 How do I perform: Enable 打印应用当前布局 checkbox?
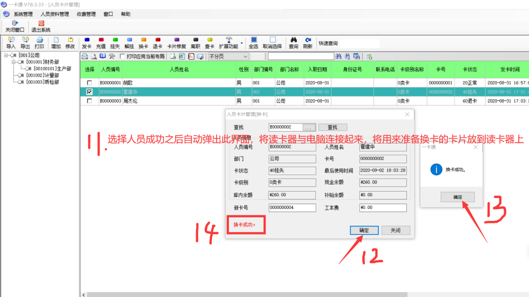[x=123, y=56]
